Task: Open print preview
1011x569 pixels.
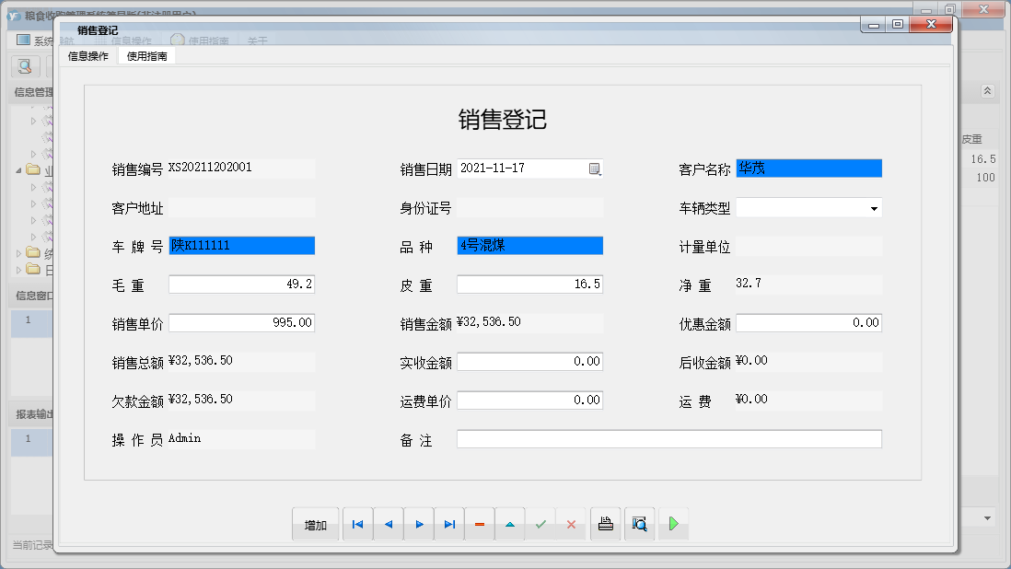Action: click(639, 523)
